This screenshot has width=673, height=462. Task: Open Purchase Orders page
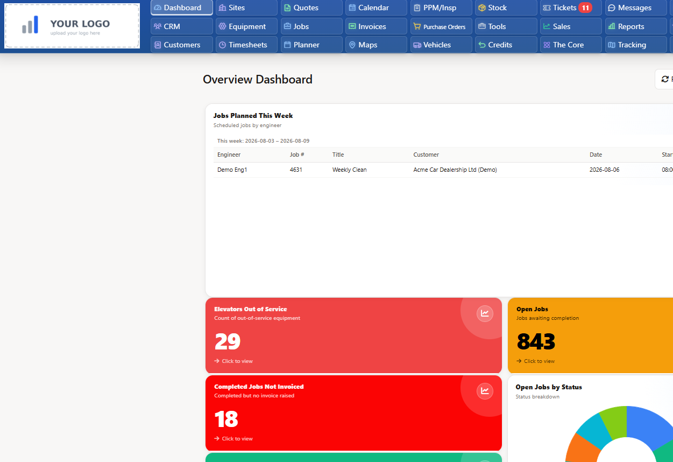[441, 26]
